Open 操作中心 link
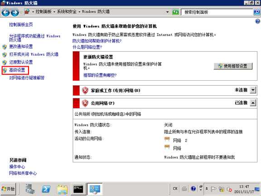The image size is (261, 196). [x=17, y=167]
